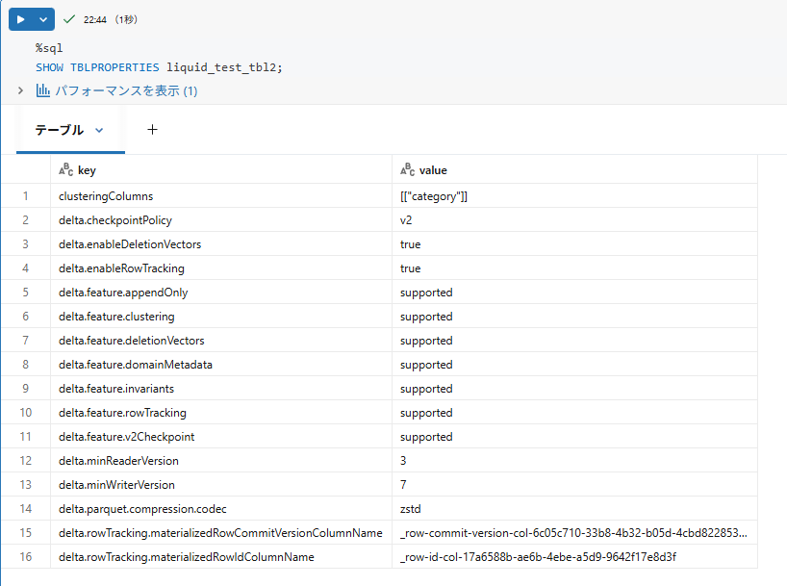Select the materializedRowCommitVersionColumnName key cell
The width and height of the screenshot is (787, 586).
point(221,533)
